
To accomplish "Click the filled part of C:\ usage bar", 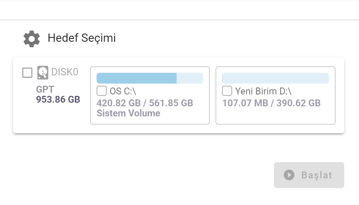I will pos(136,78).
